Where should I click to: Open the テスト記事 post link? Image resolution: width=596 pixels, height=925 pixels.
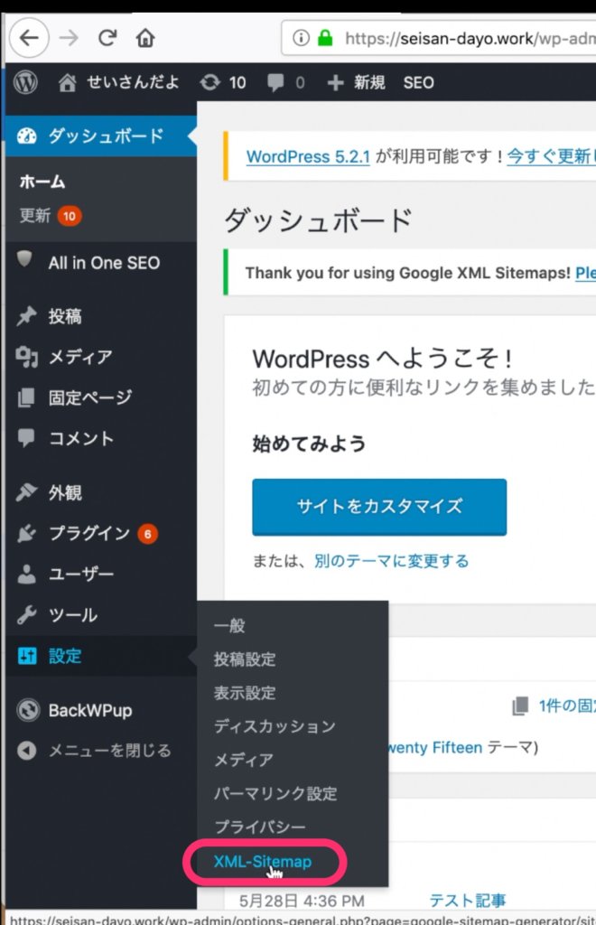tap(467, 900)
